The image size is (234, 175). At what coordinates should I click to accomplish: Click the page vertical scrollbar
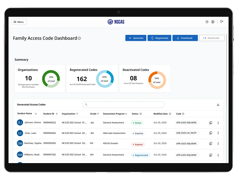pos(227,70)
